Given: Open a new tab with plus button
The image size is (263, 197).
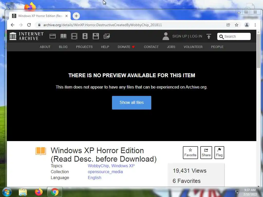Looking at the screenshot, I should pyautogui.click(x=76, y=16).
